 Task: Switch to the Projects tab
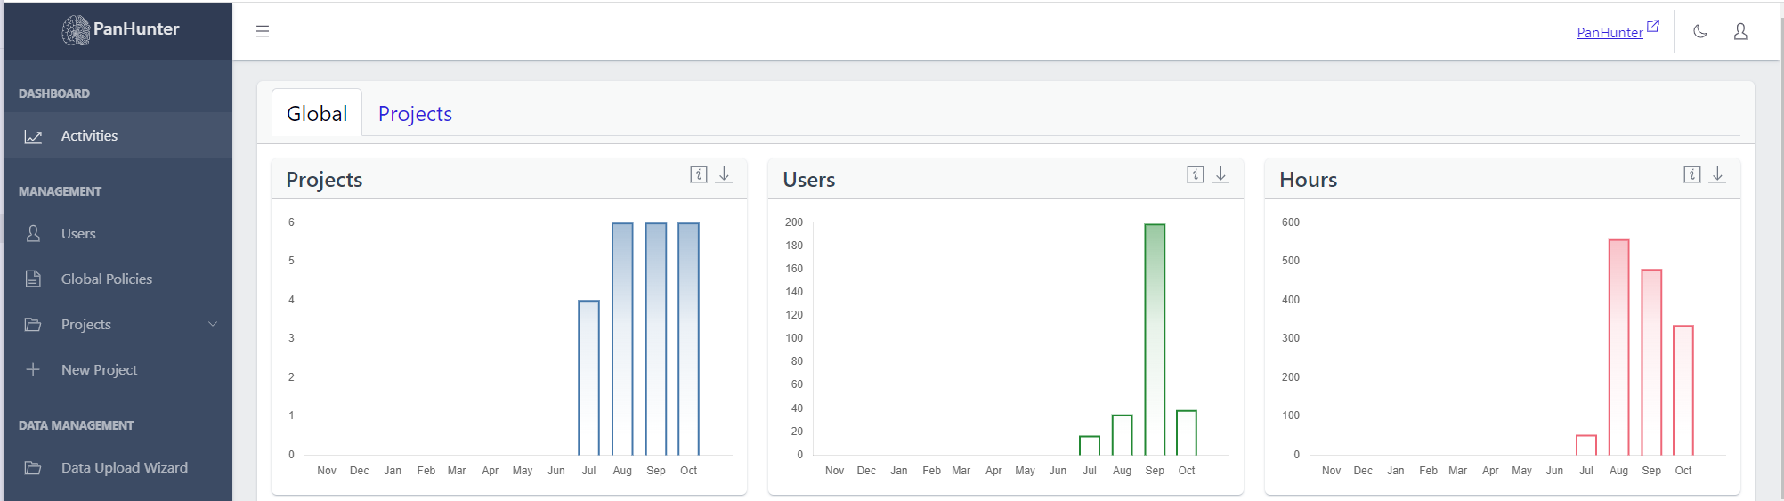coord(415,114)
